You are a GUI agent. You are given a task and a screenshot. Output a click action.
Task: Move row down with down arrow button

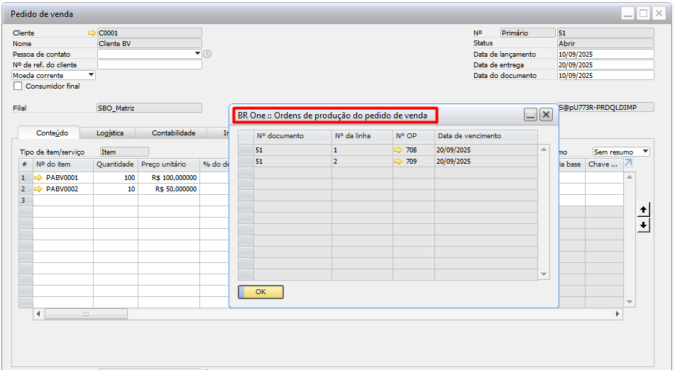tap(643, 225)
